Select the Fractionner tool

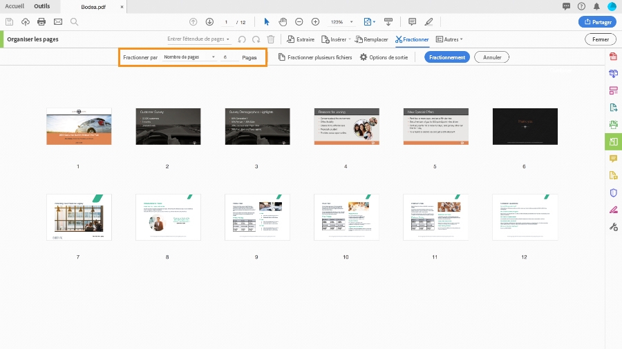(x=412, y=39)
